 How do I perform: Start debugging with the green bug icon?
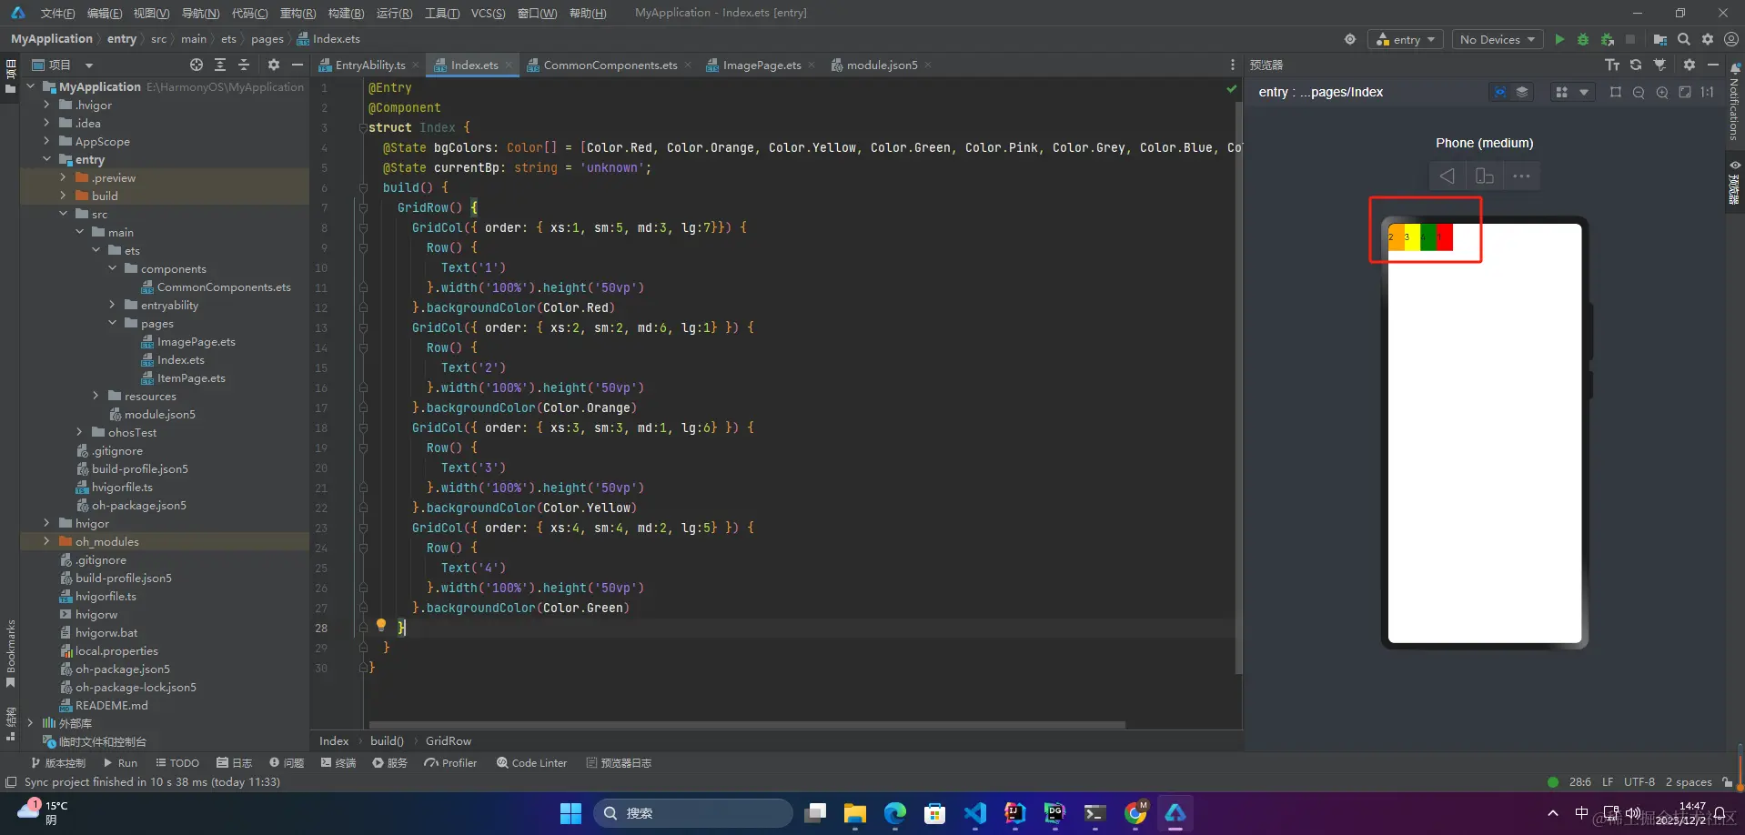1583,39
